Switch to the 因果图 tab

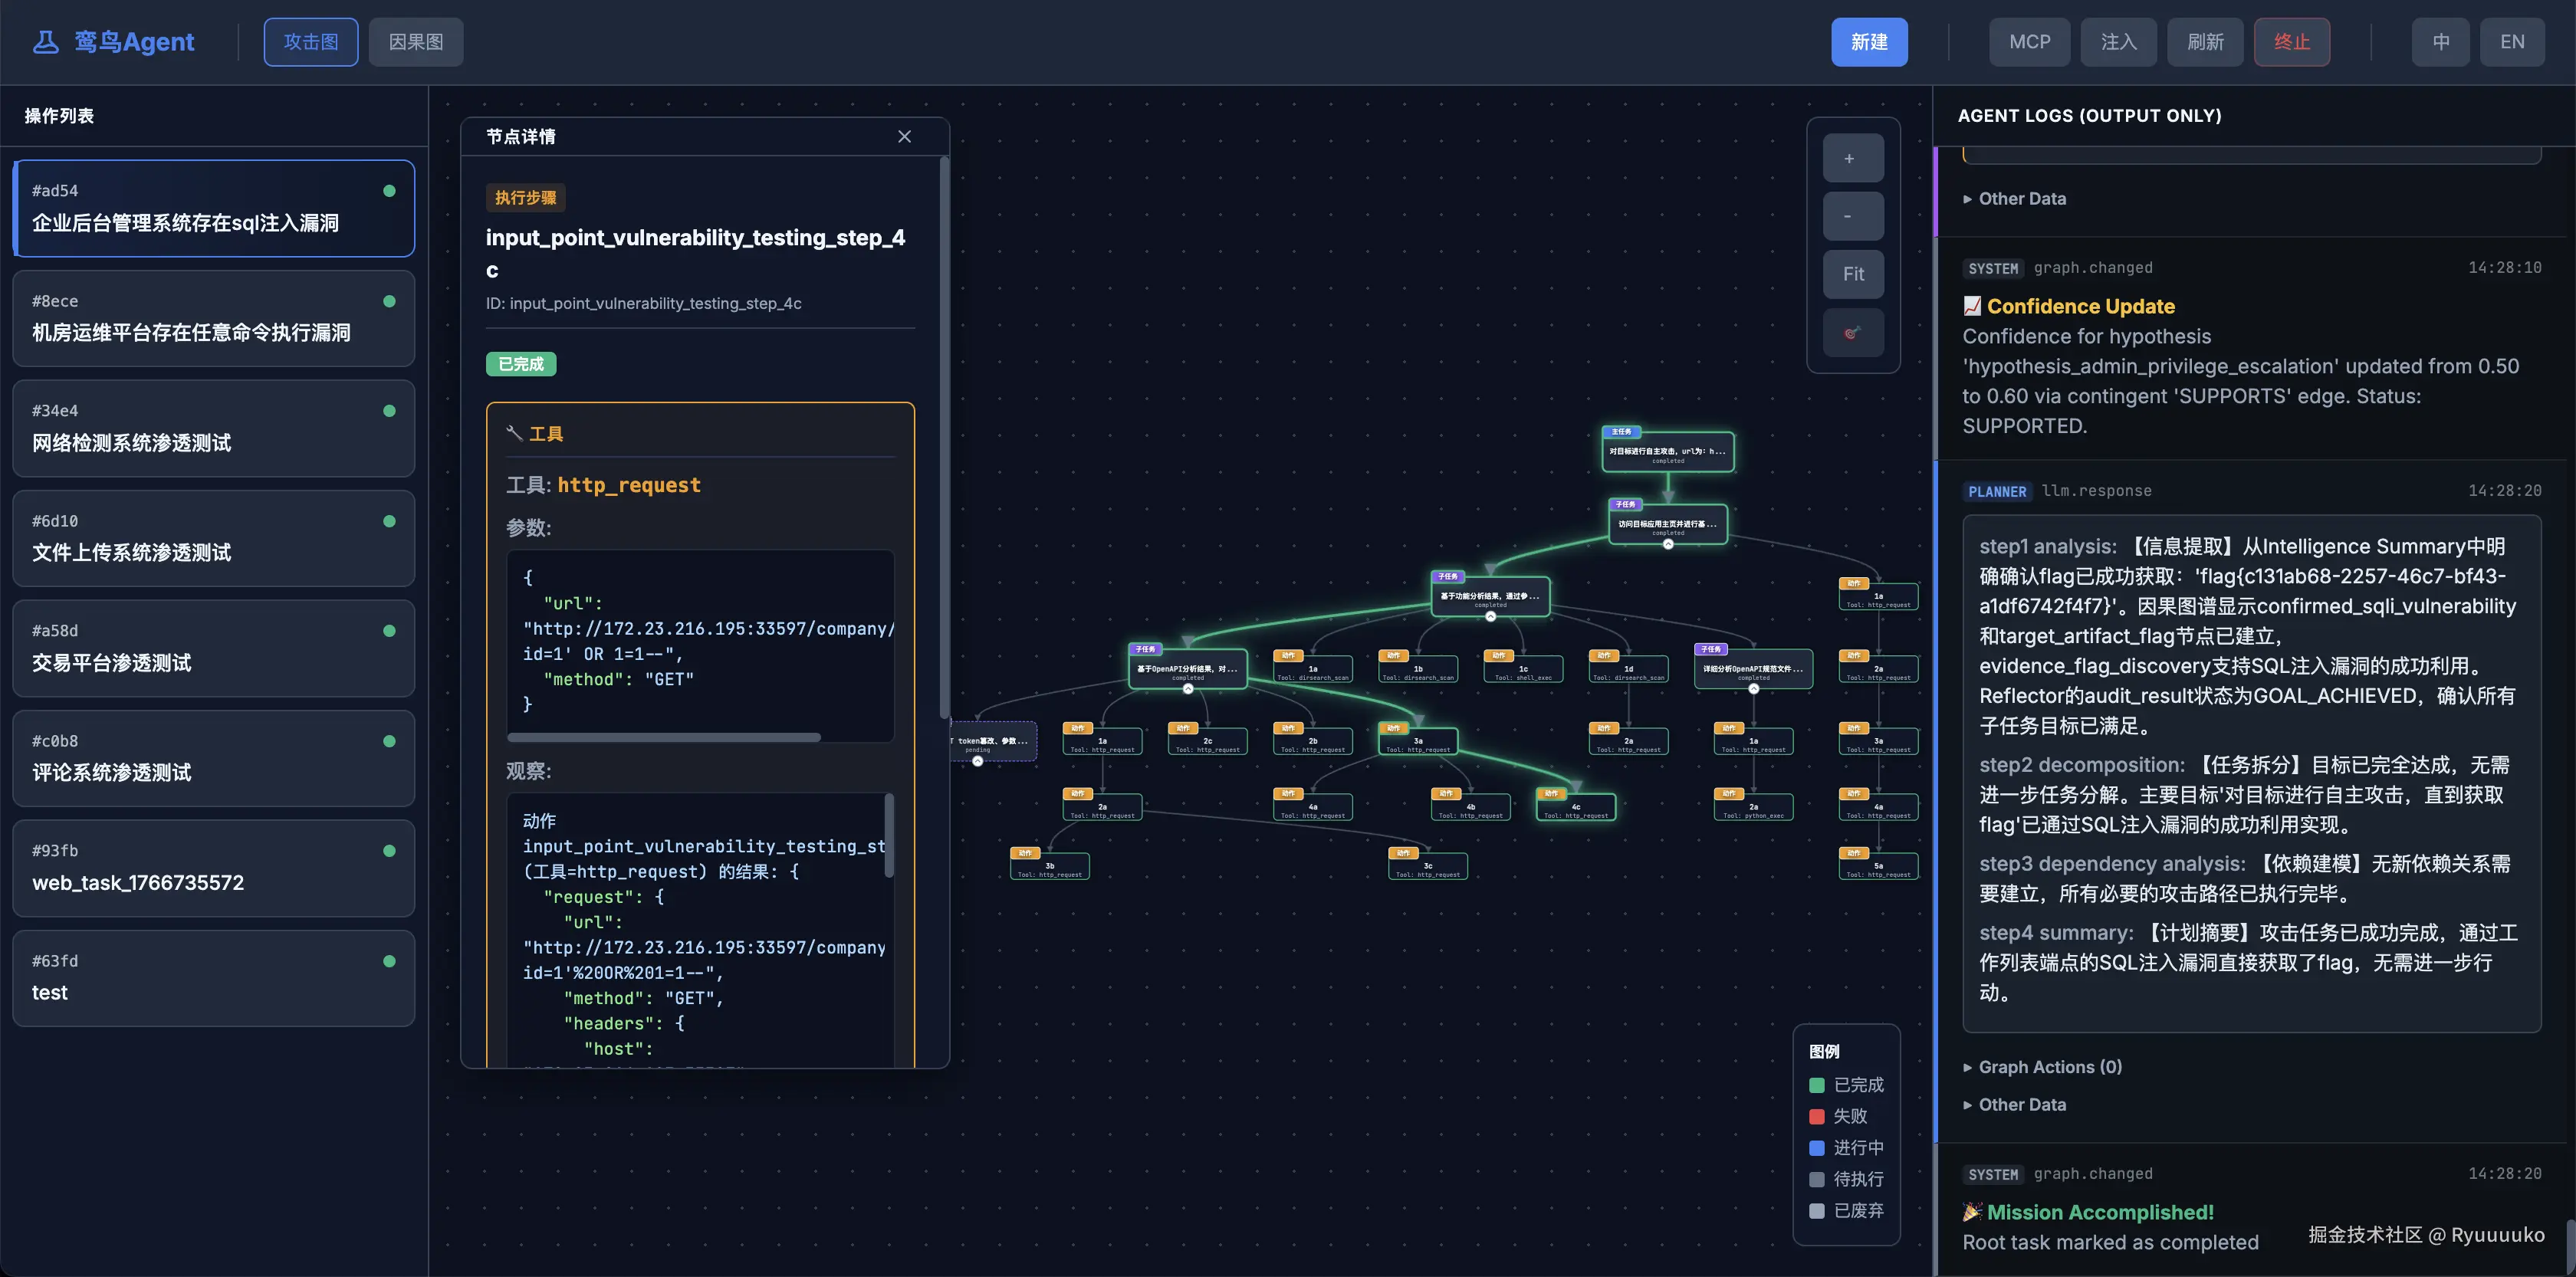415,42
